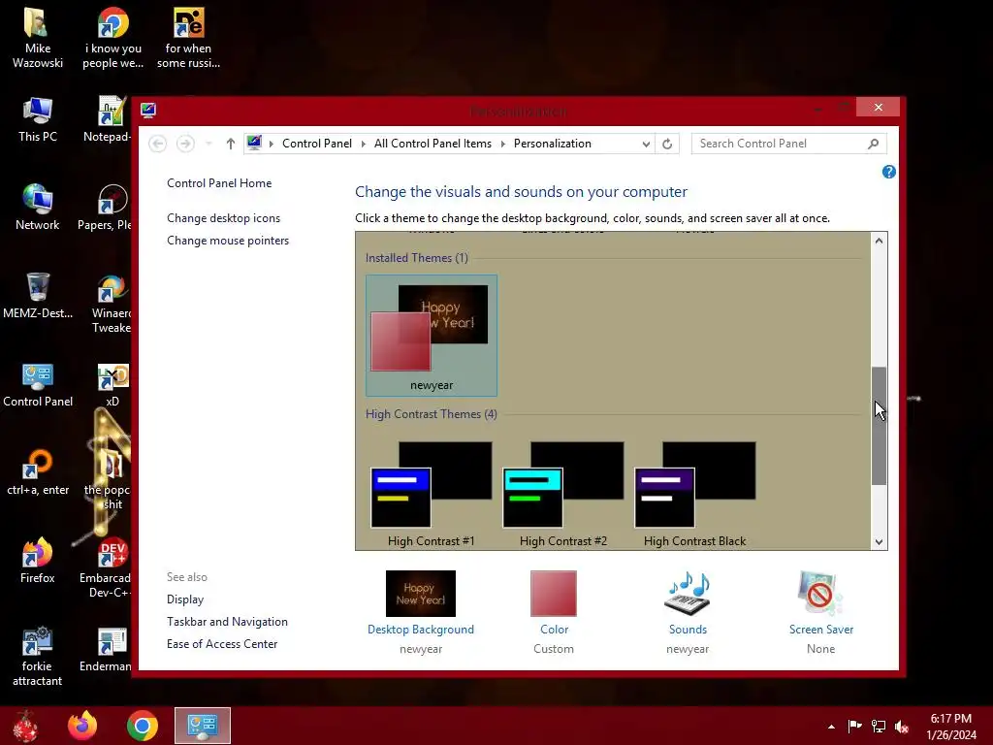Image resolution: width=993 pixels, height=745 pixels.
Task: Select the newyear installed theme
Action: (x=432, y=335)
